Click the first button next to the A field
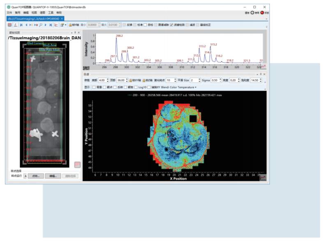The image size is (324, 241). (x=36, y=176)
